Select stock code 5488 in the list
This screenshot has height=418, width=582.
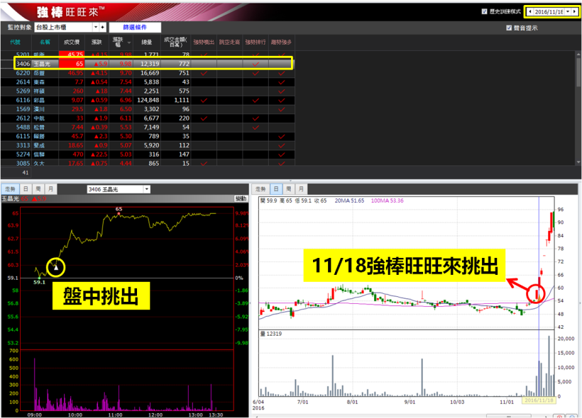click(x=23, y=127)
